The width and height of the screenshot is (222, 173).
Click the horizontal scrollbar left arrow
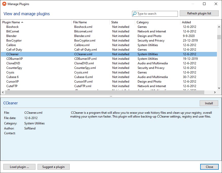(2, 92)
